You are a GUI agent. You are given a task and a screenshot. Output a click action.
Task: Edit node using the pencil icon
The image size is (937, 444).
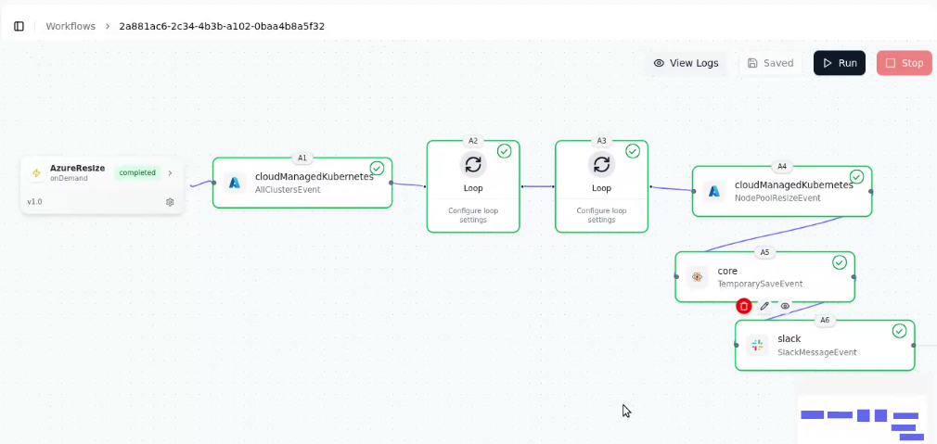[x=765, y=306]
